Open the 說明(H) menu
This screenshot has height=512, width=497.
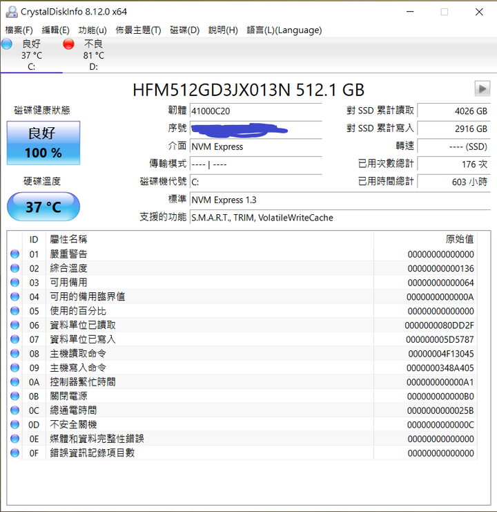coord(223,30)
